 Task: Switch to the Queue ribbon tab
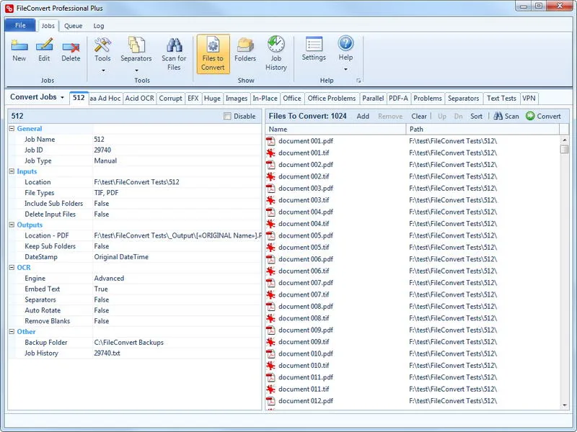point(74,26)
